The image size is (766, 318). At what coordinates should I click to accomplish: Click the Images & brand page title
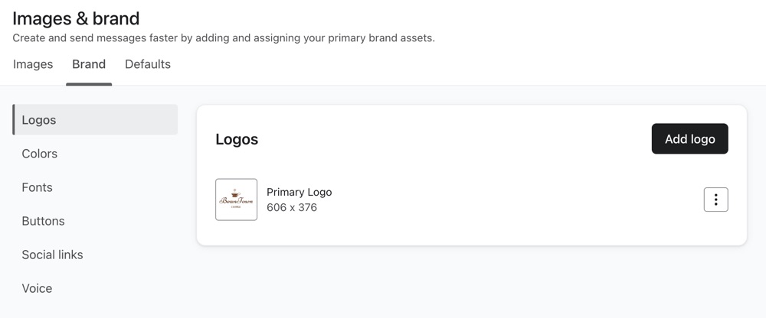(76, 18)
